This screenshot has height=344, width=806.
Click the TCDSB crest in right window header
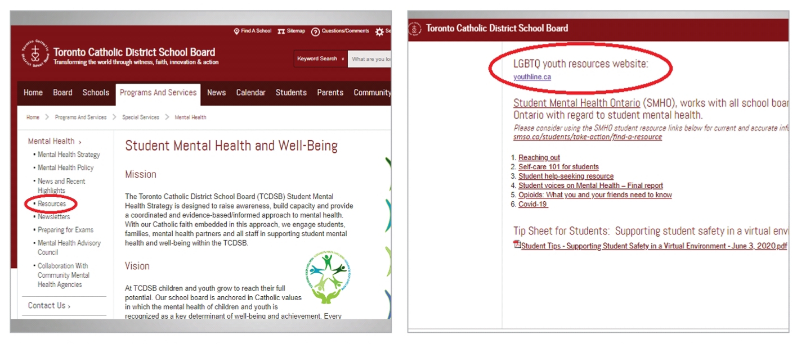point(415,29)
